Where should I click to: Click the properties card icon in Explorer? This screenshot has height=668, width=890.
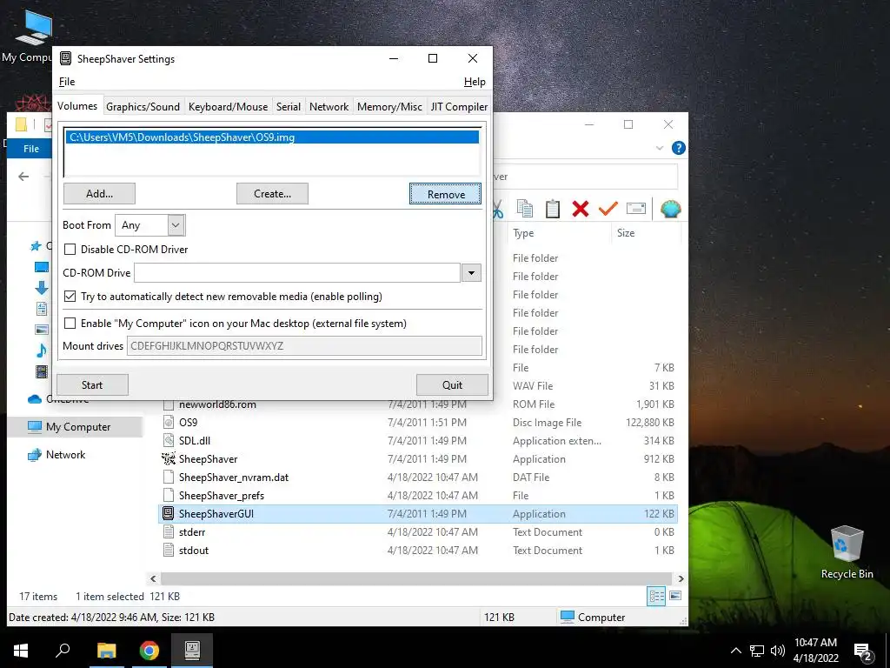pos(635,209)
